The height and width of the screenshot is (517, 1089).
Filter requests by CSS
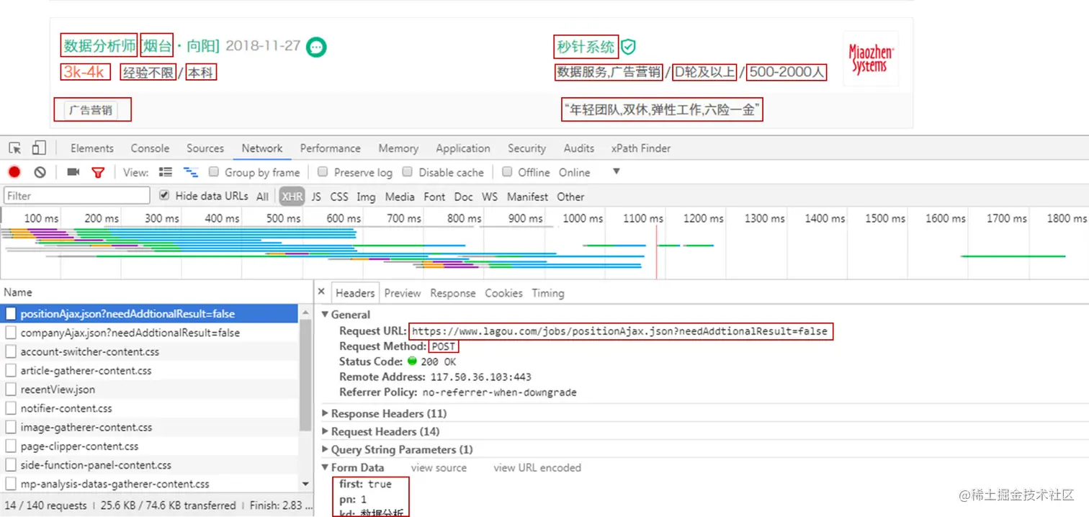[339, 197]
